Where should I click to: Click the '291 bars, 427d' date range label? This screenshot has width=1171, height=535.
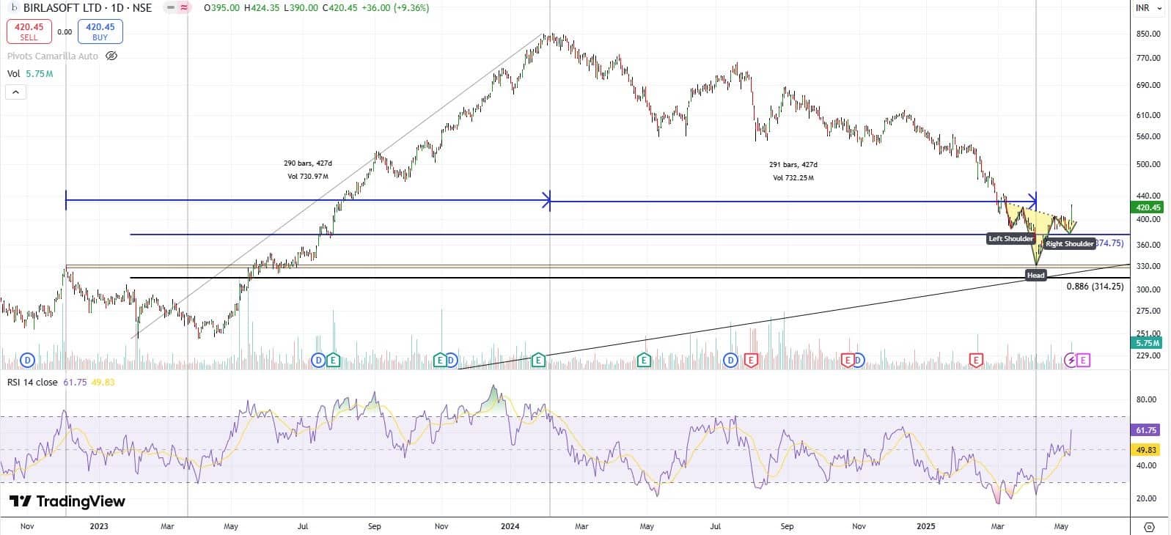coord(793,165)
